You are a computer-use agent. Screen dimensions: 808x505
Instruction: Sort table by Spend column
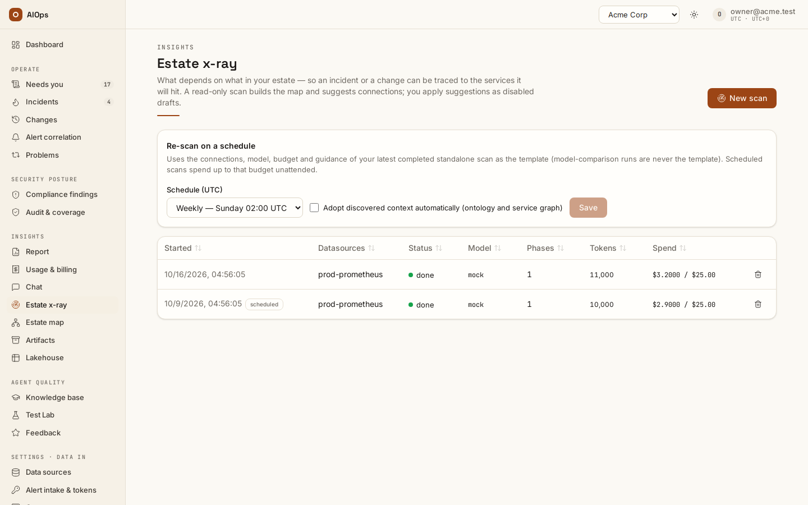tap(669, 248)
